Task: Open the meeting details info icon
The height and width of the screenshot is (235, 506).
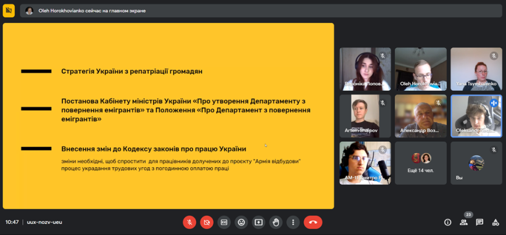Action: (447, 222)
